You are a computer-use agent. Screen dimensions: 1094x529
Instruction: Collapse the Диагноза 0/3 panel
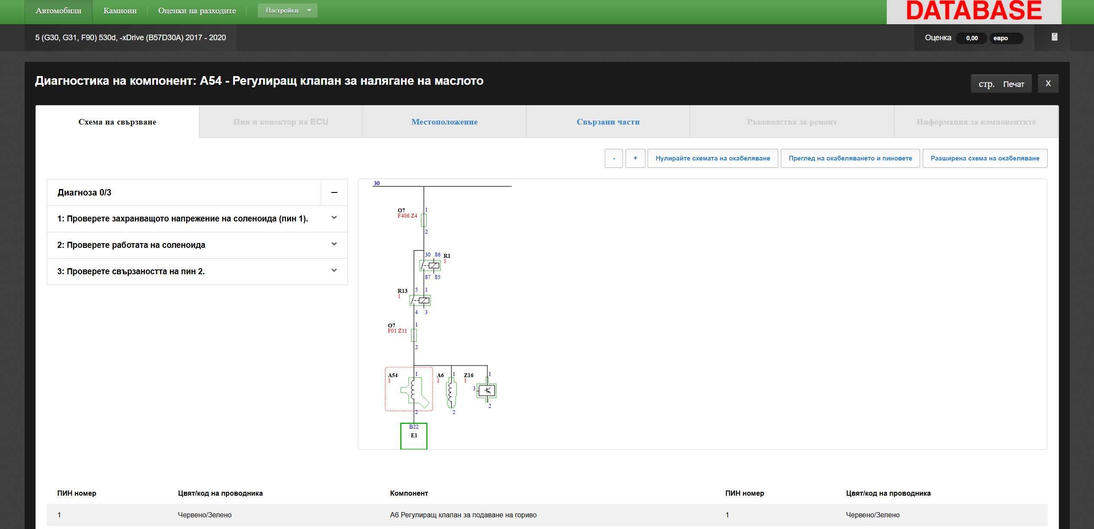click(x=334, y=192)
